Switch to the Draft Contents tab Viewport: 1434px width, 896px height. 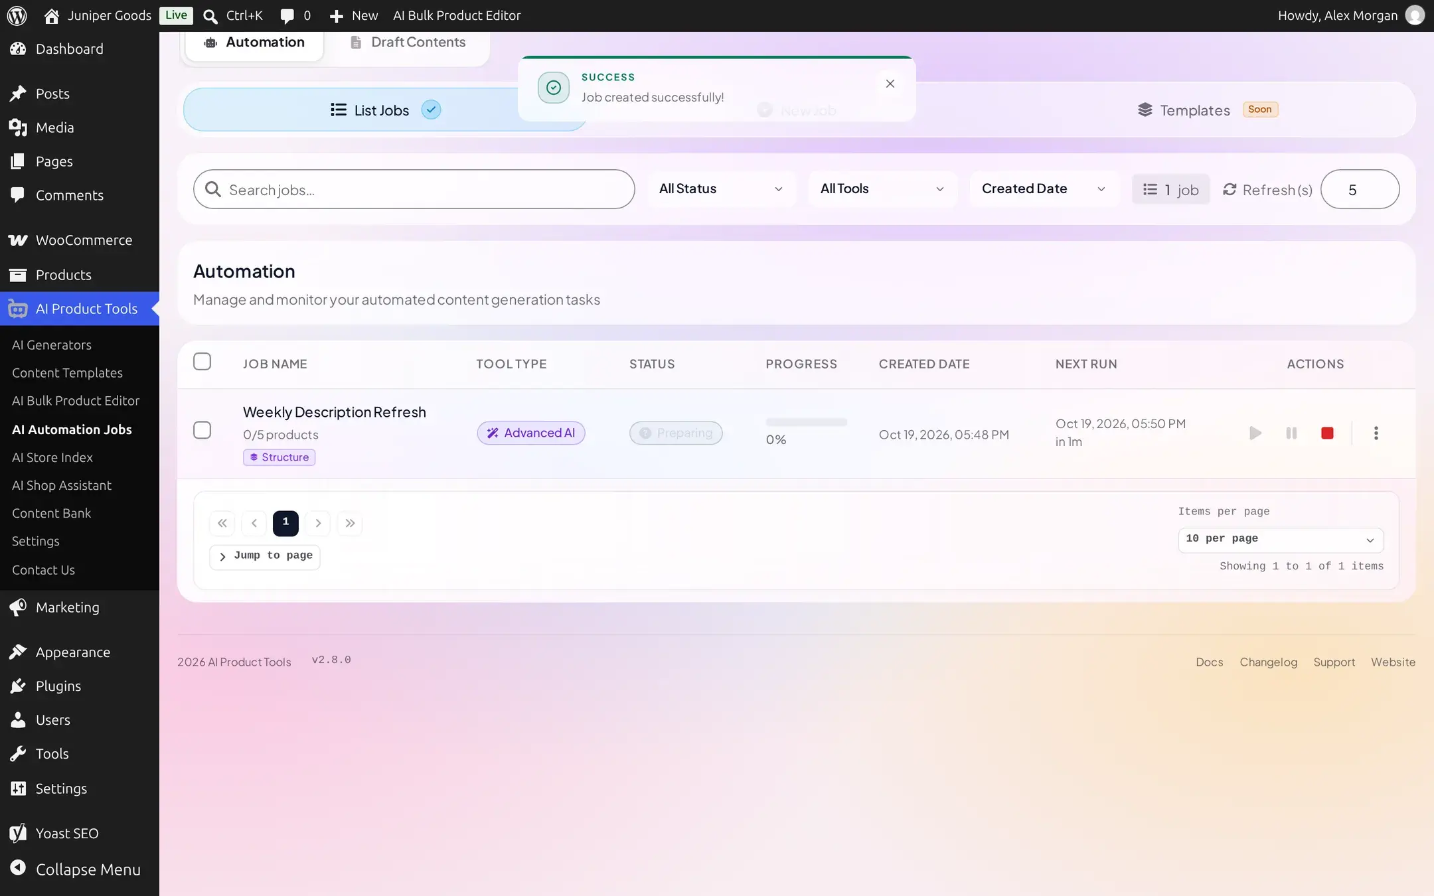tap(408, 42)
